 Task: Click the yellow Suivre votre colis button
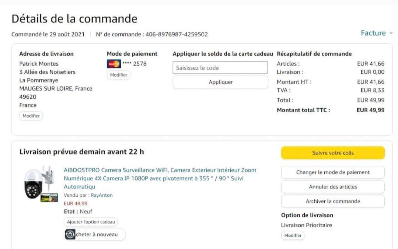coord(332,153)
